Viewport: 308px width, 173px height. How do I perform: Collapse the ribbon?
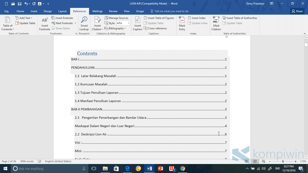tap(305, 33)
